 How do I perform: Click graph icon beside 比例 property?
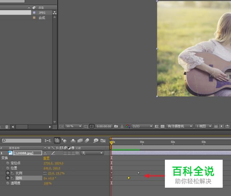(x=13, y=173)
